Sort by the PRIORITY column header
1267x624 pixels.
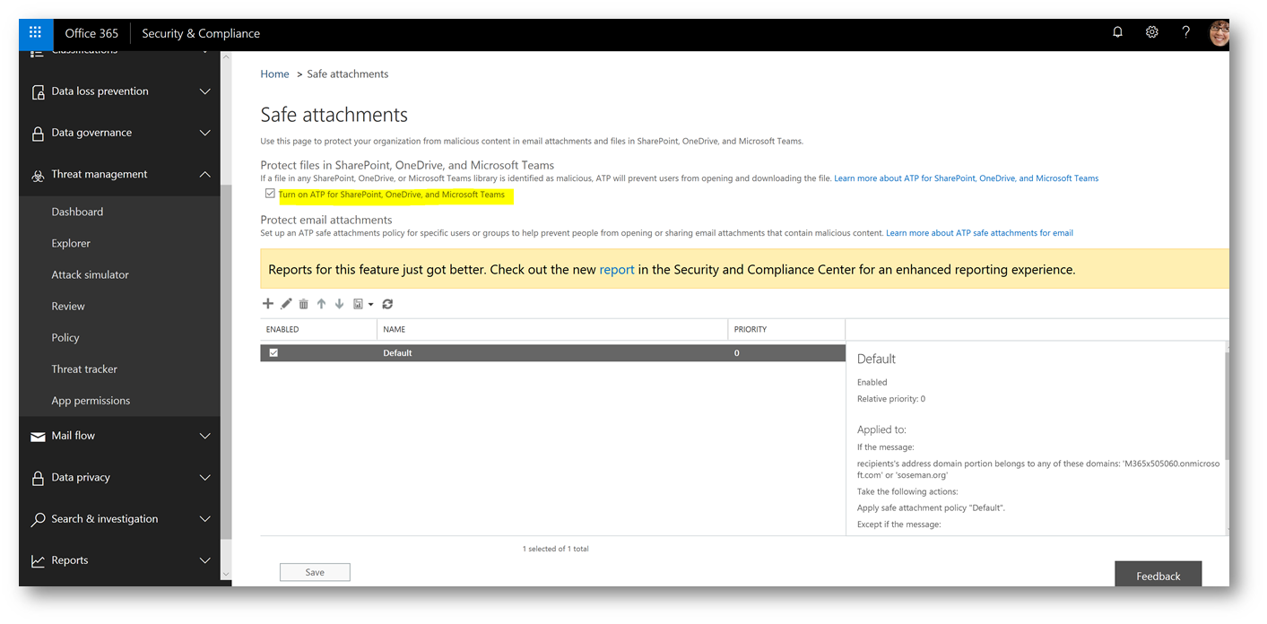[751, 329]
